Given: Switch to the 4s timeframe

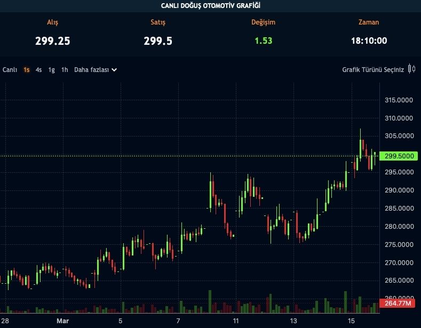Looking at the screenshot, I should click(39, 70).
